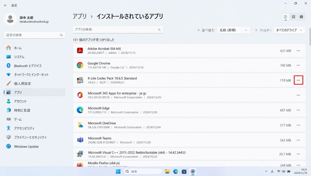
Task: Open the Windows Start button
Action: [x=118, y=171]
